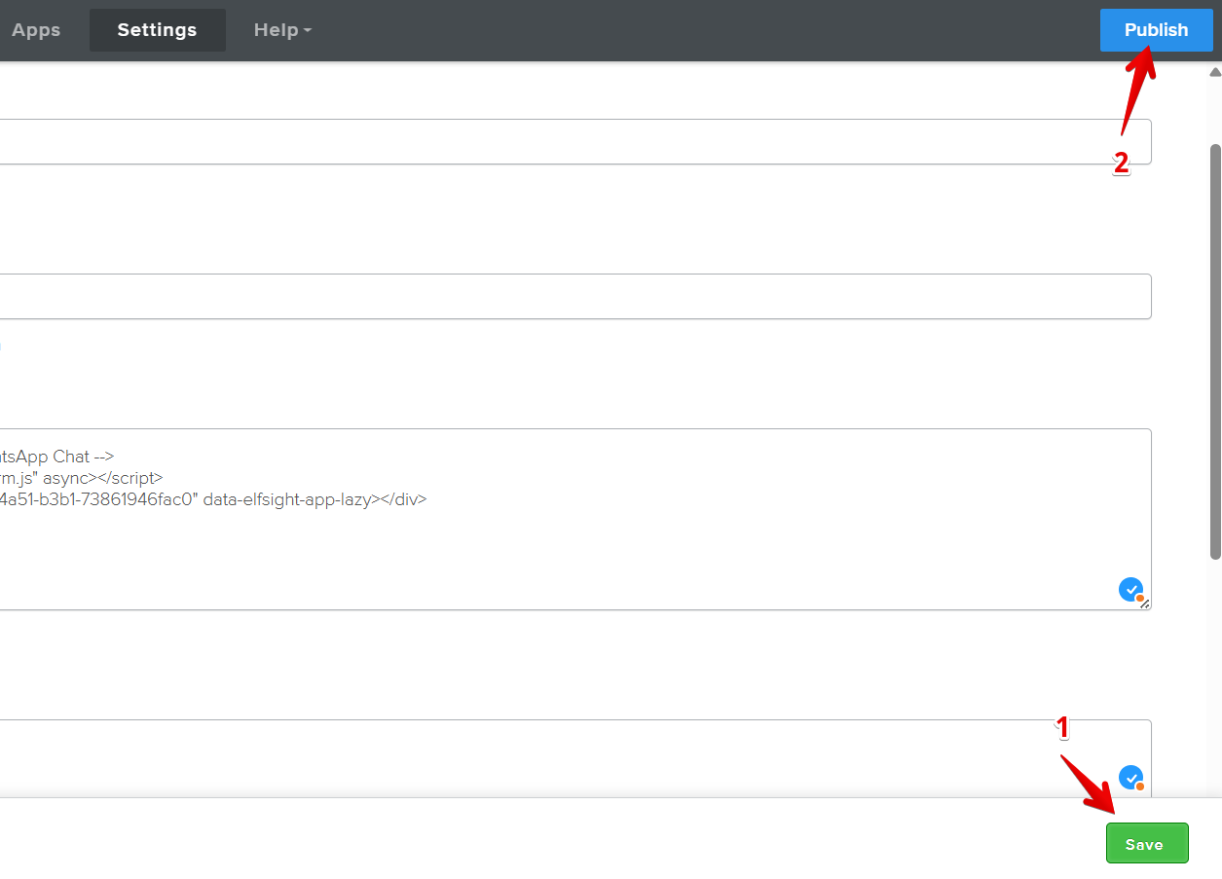Click the vertical scrollbar thumb
This screenshot has height=879, width=1222.
tap(1215, 351)
